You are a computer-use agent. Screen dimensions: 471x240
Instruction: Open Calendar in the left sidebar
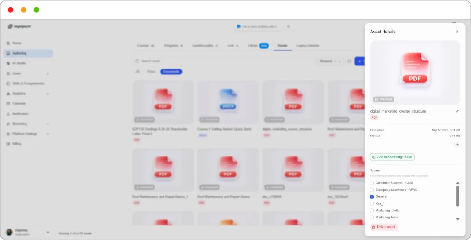[18, 104]
